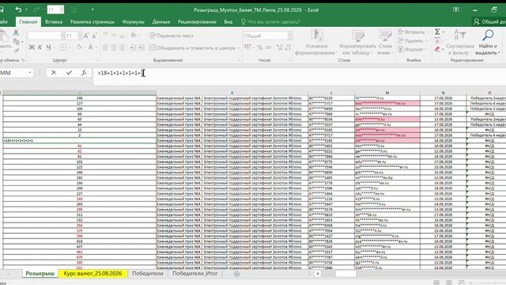Select the Page Break Preview status bar icon
Screen dimensions: 506x285
(x=462, y=283)
